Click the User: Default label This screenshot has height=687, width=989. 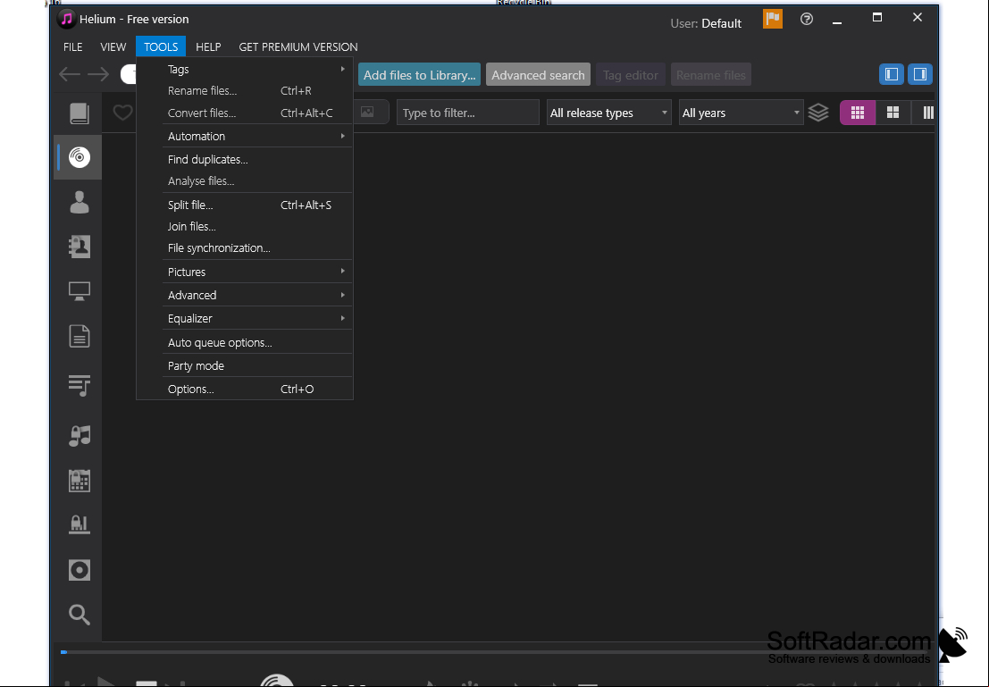[706, 23]
